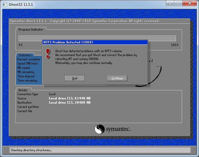Click the 'Details' panel heading
199x157 pixels.
point(23,90)
